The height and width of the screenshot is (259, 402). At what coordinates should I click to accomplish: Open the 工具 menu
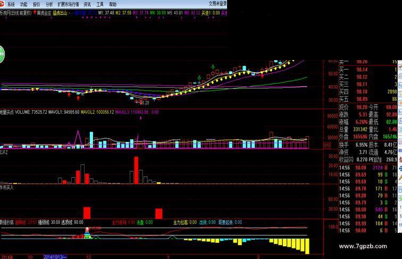100,4
